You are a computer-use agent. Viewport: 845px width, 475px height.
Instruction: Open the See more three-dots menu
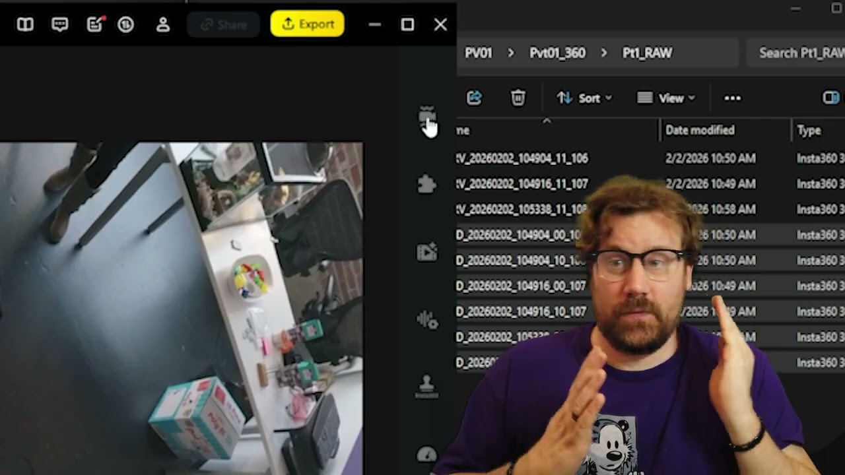732,98
